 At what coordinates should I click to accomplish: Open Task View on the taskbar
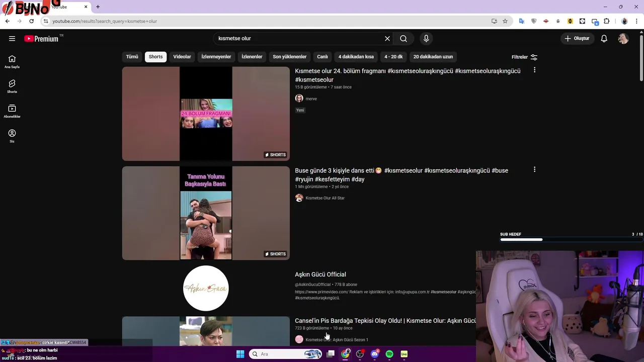pyautogui.click(x=331, y=354)
